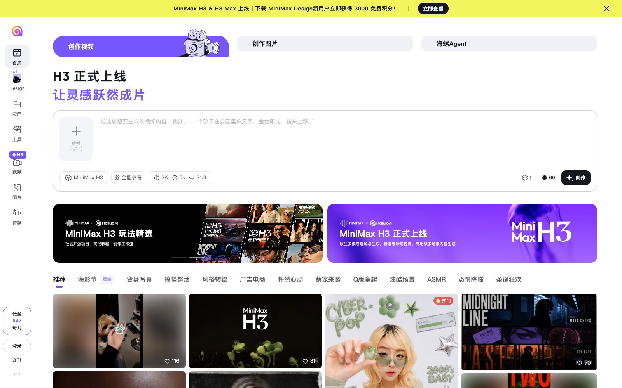Click the 让灵感跃然成片 tagline

[99, 95]
